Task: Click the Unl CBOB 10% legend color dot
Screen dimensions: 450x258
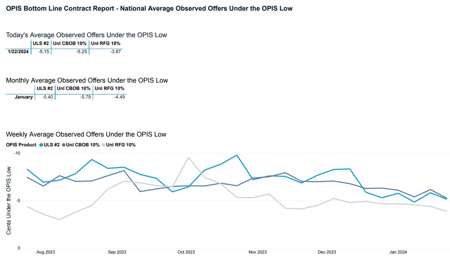Action: [64, 145]
